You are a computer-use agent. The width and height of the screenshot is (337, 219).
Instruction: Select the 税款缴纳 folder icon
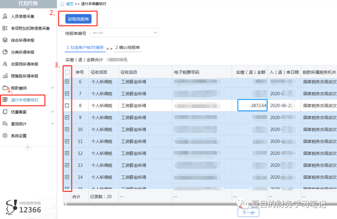[x=5, y=88]
